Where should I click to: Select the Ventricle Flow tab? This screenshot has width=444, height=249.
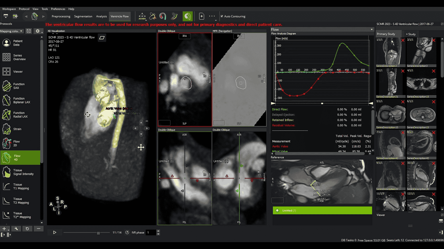pos(120,16)
